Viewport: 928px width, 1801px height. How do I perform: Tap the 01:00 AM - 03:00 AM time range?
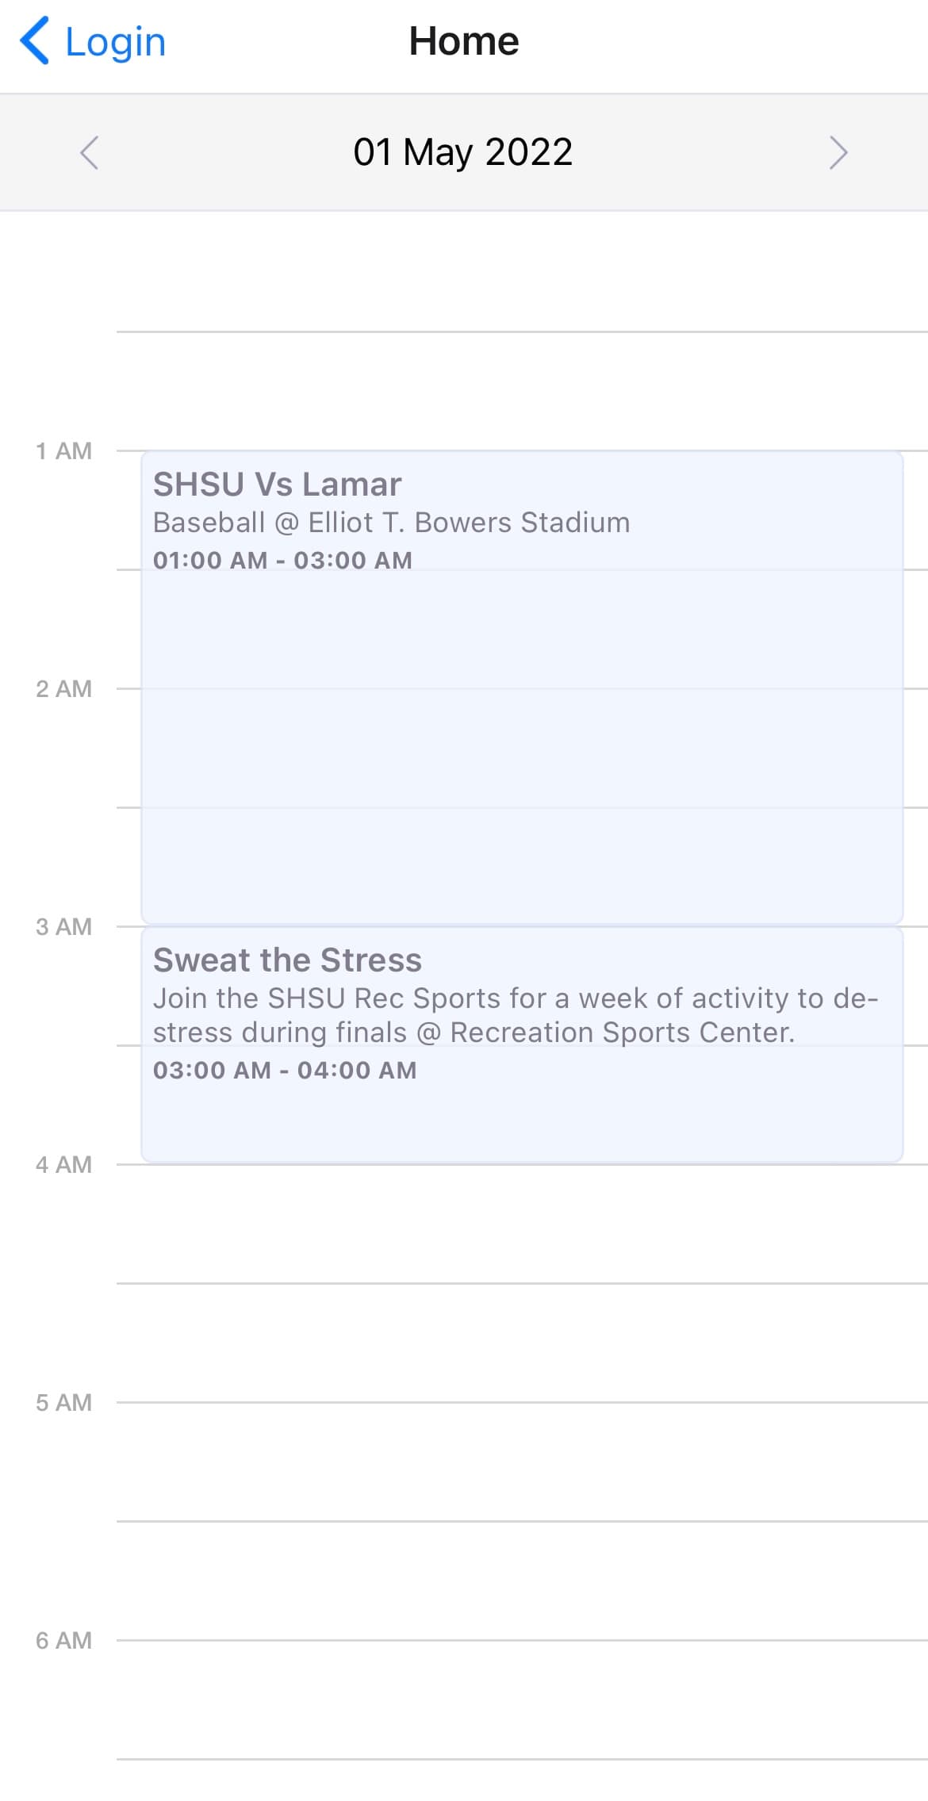point(282,560)
